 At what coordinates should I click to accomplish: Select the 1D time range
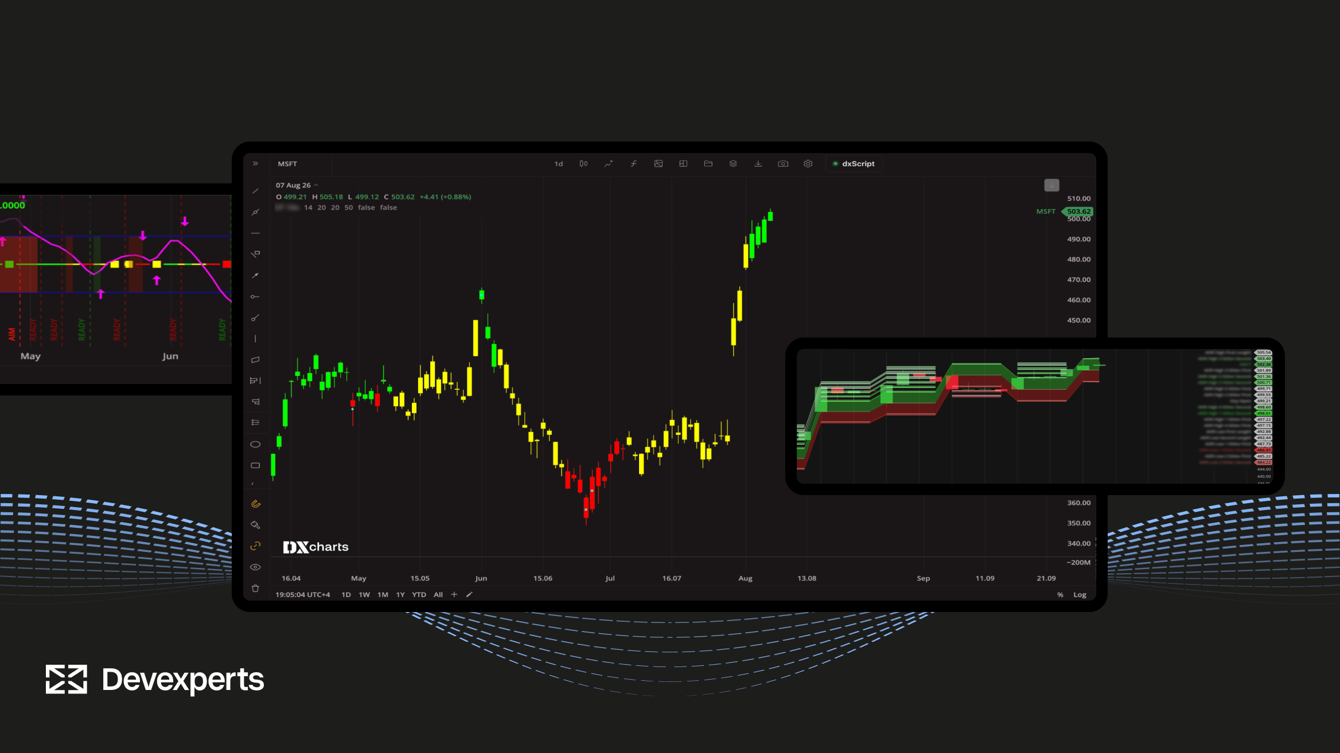point(346,595)
